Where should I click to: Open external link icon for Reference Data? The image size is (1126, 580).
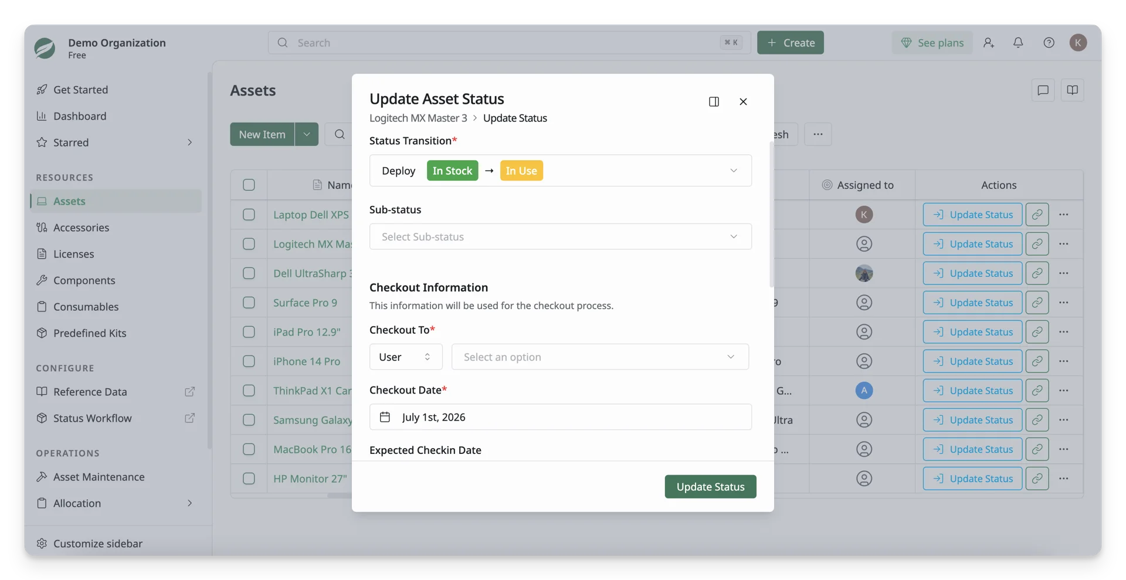tap(189, 392)
